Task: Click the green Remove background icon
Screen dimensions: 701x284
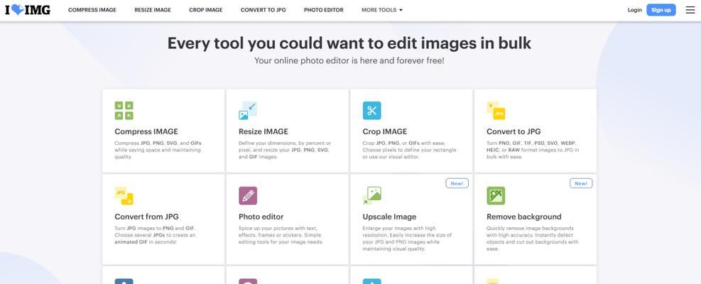Action: tap(496, 195)
